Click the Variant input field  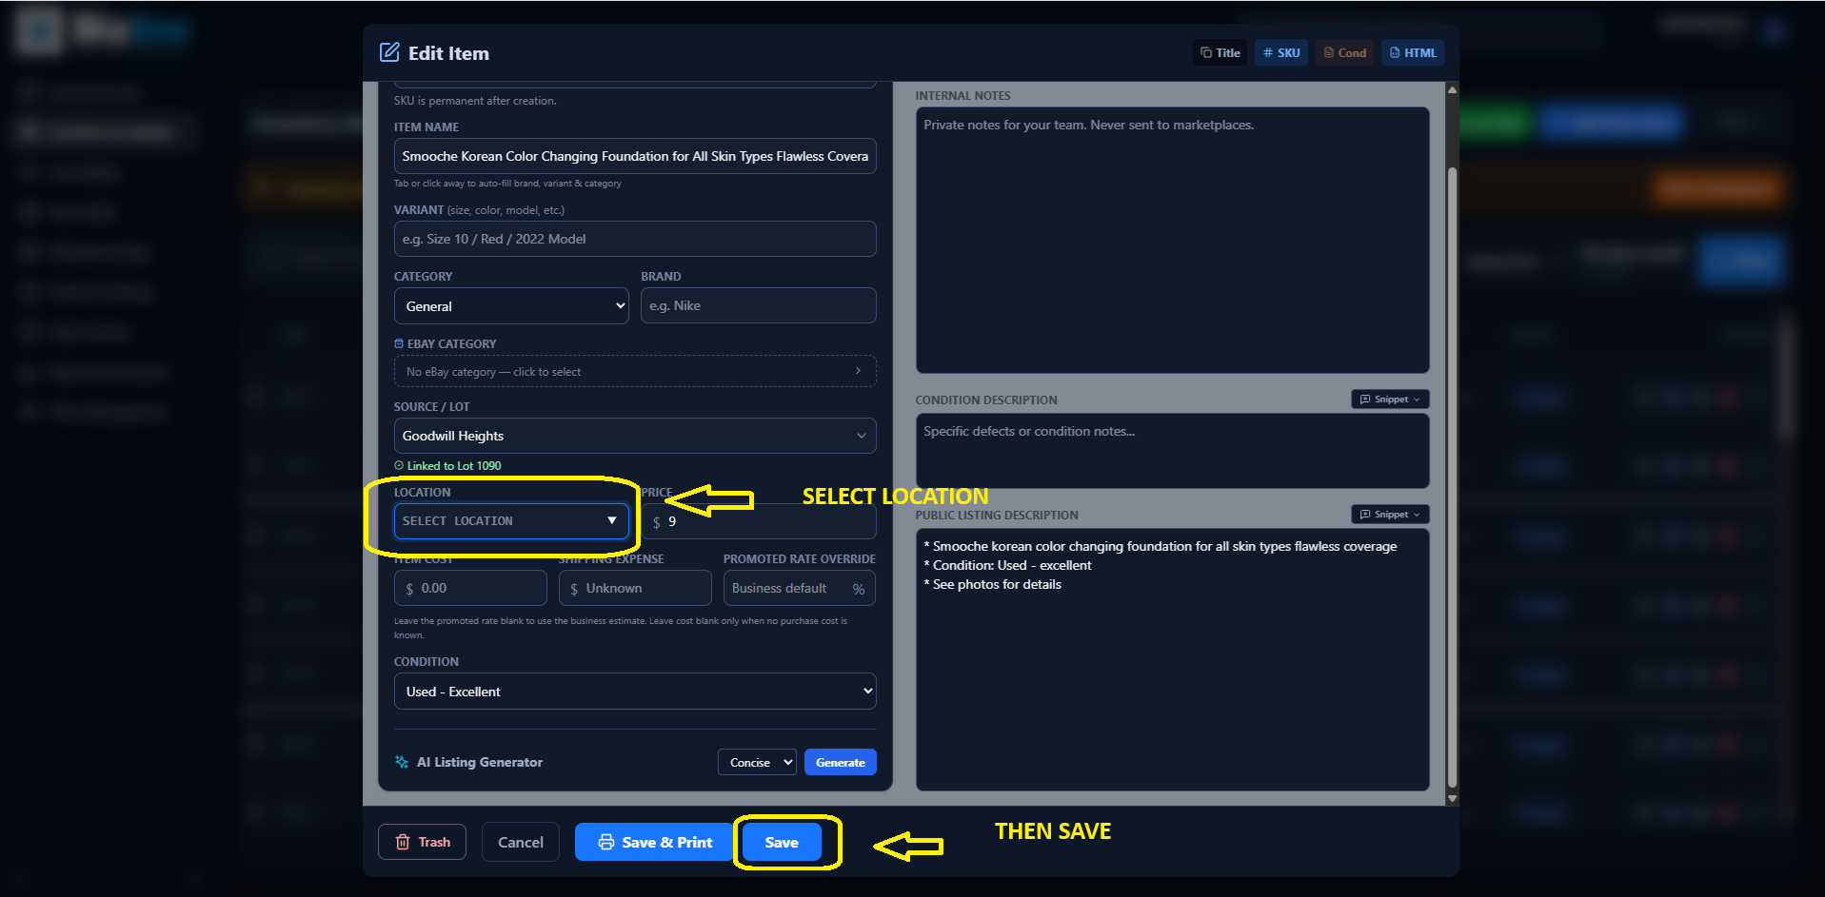pyautogui.click(x=635, y=239)
